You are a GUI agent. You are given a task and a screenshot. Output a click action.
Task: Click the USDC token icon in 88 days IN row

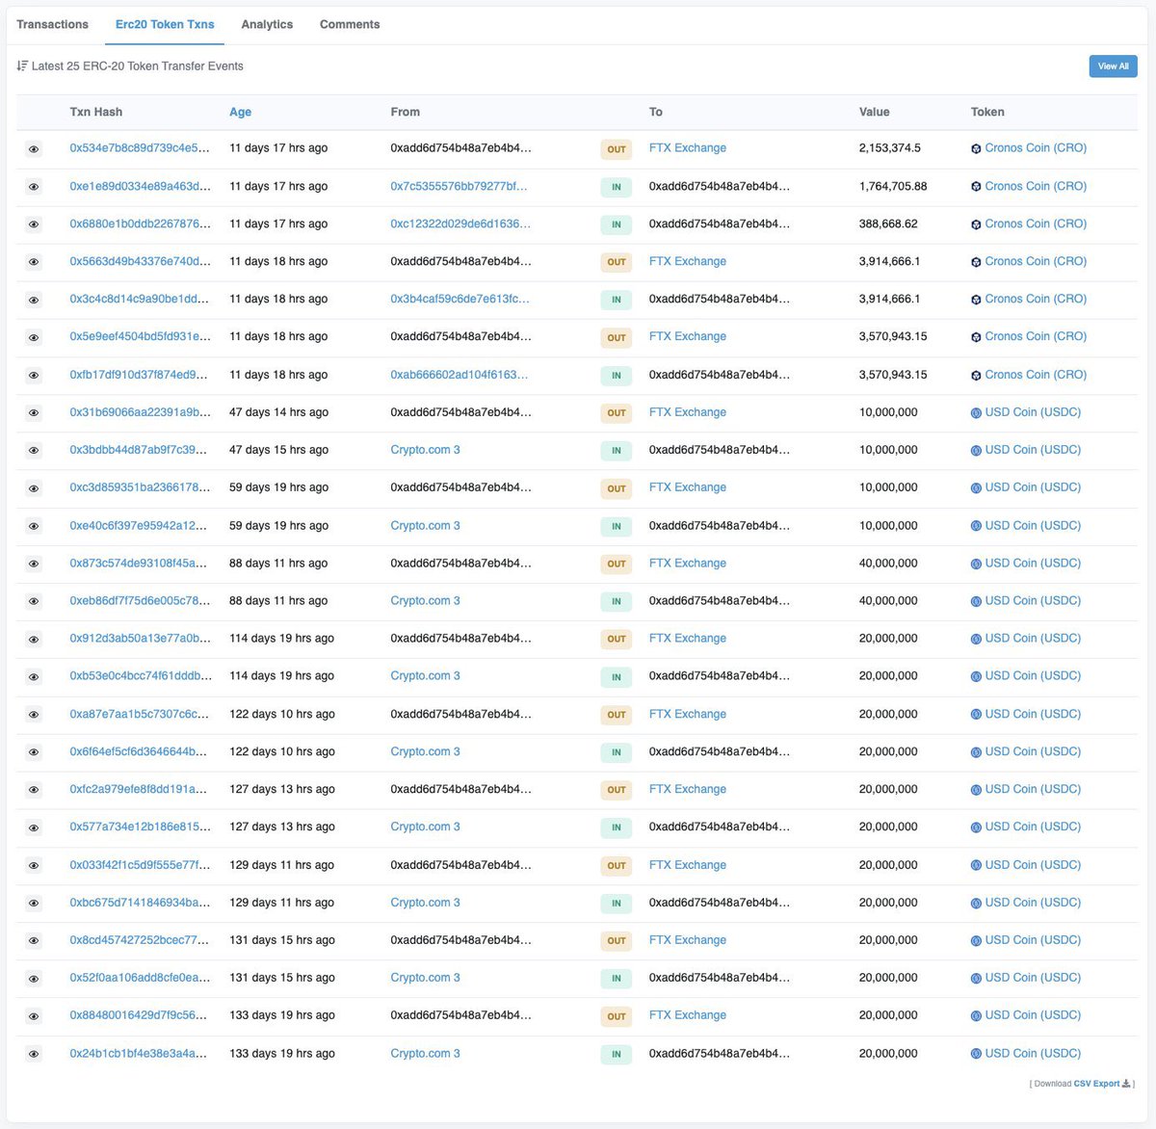tap(976, 601)
